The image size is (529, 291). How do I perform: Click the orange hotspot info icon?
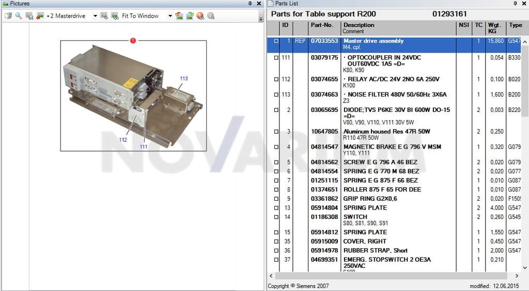[200, 16]
